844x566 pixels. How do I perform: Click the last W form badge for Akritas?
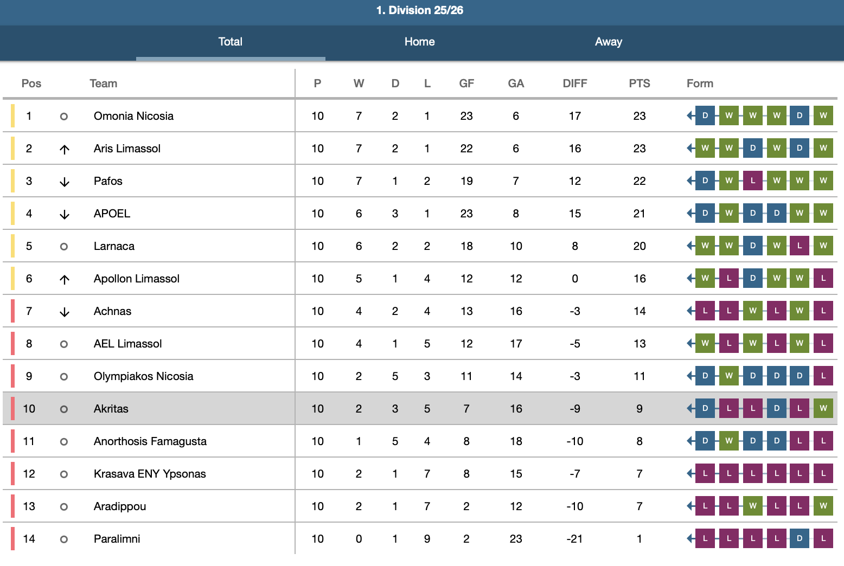tap(823, 408)
